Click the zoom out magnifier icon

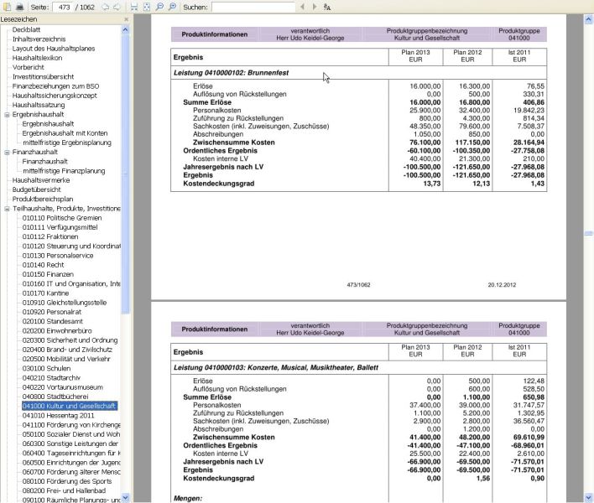[159, 7]
